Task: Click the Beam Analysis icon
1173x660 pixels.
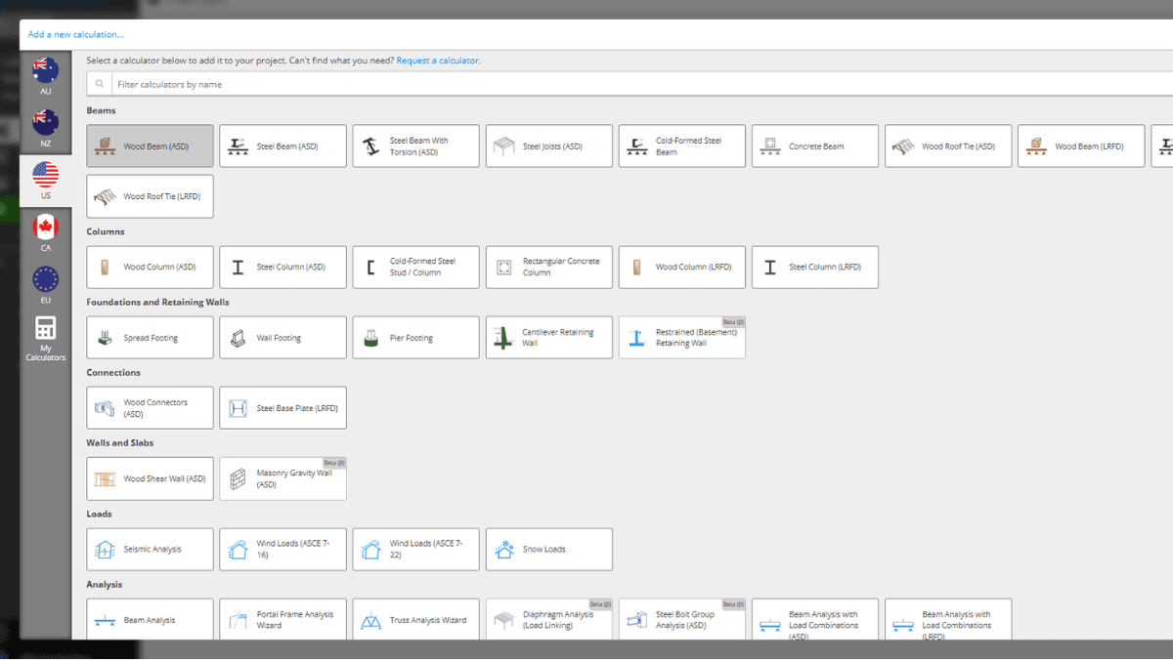Action: [105, 621]
